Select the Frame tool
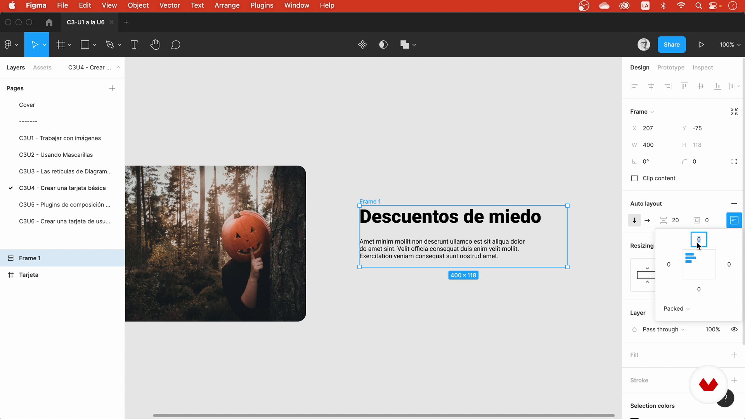Screen dimensions: 745x419 click(61, 45)
